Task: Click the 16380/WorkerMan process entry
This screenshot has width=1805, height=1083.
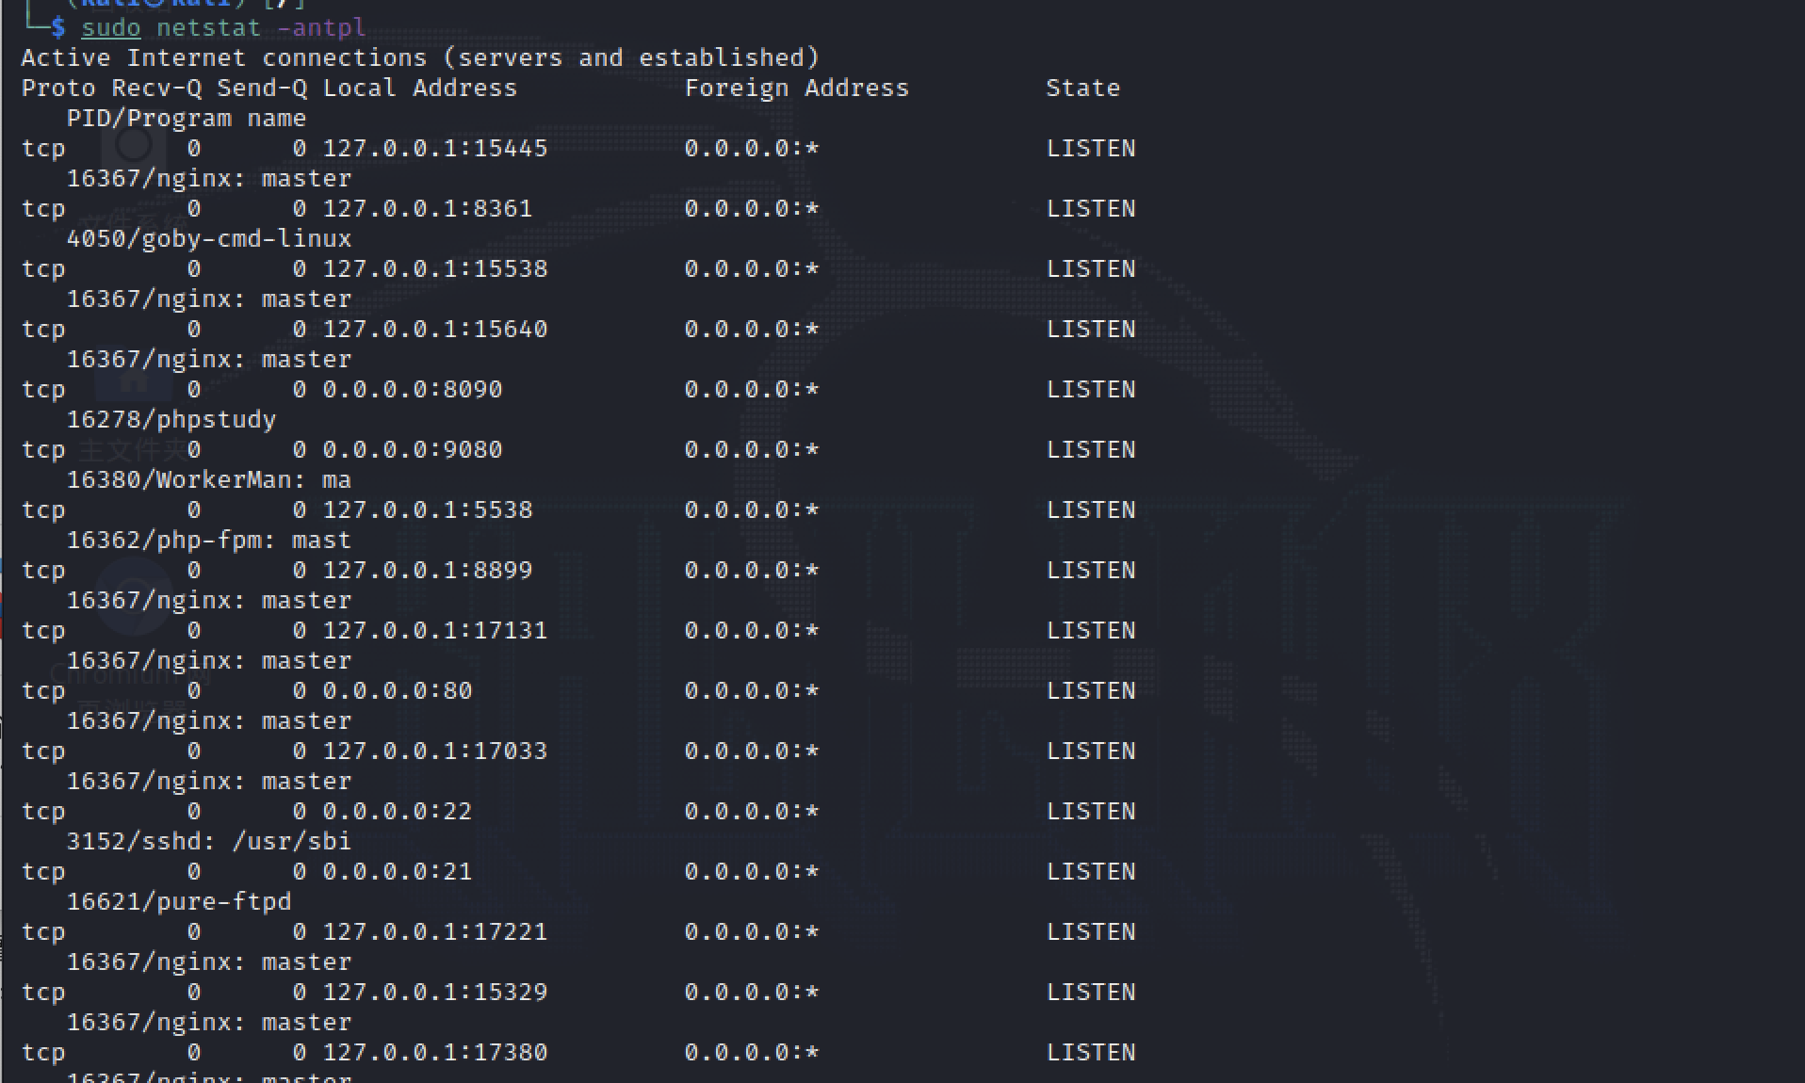Action: coord(208,479)
